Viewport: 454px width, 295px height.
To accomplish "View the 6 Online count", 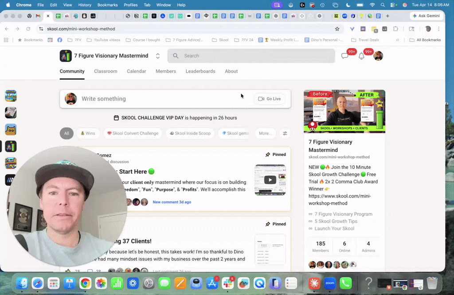I will point(344,247).
